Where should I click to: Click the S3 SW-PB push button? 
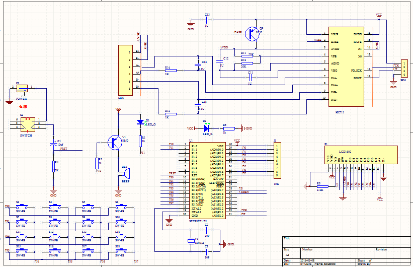22,207
